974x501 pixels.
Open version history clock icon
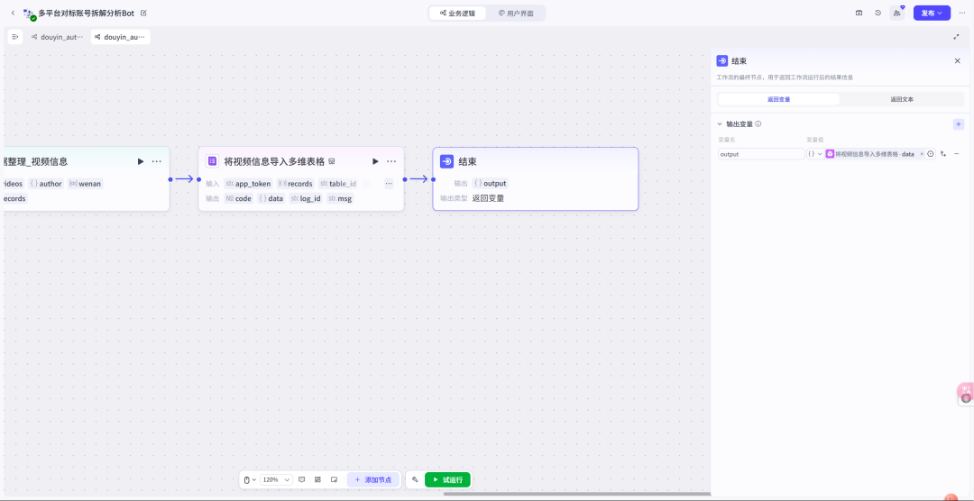pos(878,13)
